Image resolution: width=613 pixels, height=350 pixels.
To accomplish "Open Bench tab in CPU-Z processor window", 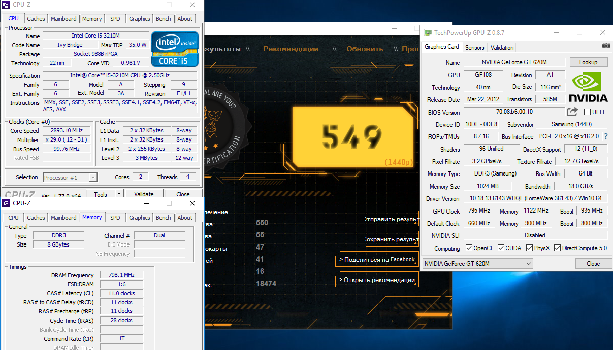I will click(x=164, y=19).
